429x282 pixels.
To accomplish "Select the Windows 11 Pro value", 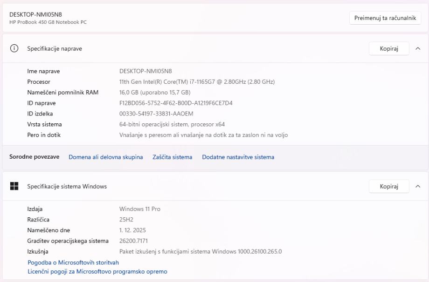I will tap(140, 209).
